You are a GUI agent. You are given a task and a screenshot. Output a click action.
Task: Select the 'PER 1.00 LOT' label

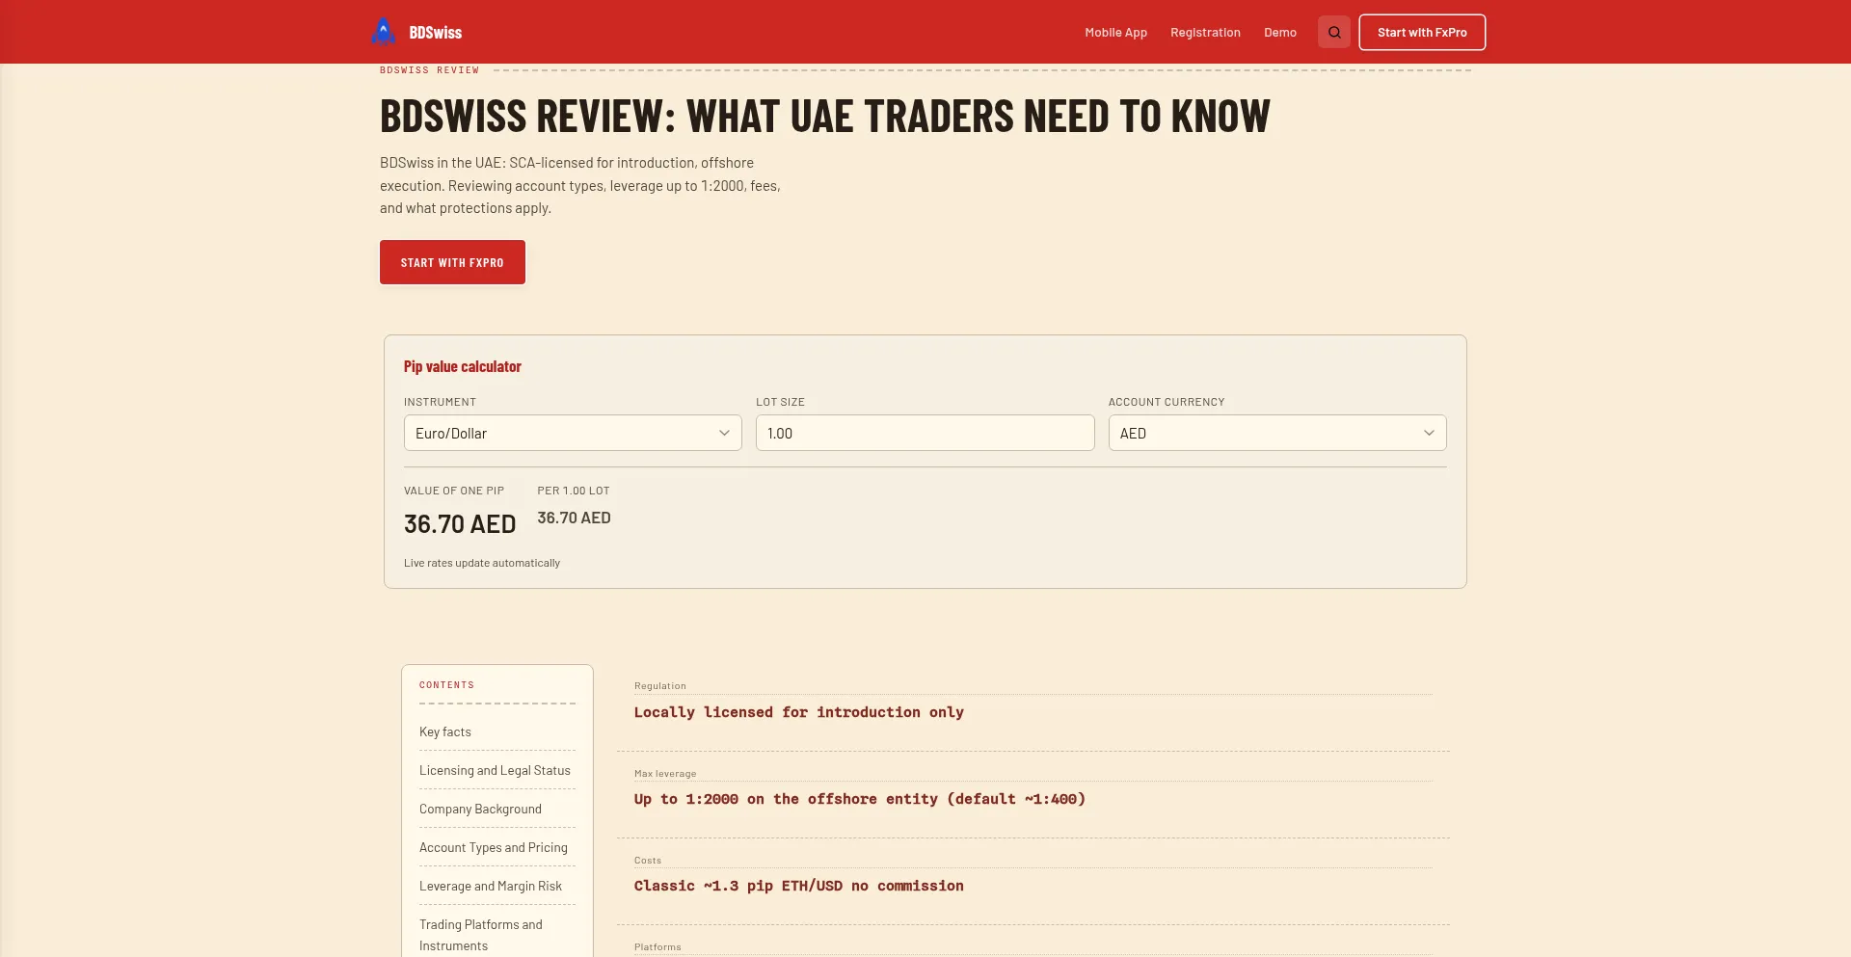click(574, 491)
